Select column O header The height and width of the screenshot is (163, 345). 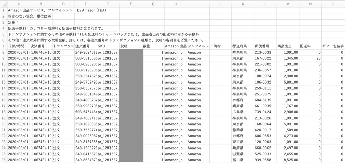coord(333,4)
